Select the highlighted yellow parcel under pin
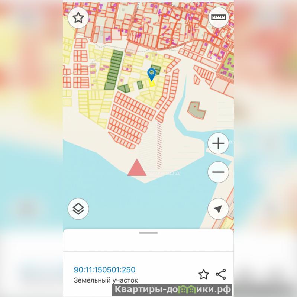This screenshot has width=297, height=297. 152,84
